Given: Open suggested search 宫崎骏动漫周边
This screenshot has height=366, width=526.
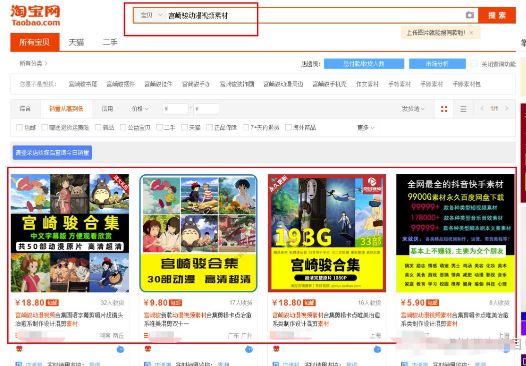Looking at the screenshot, I should (283, 84).
